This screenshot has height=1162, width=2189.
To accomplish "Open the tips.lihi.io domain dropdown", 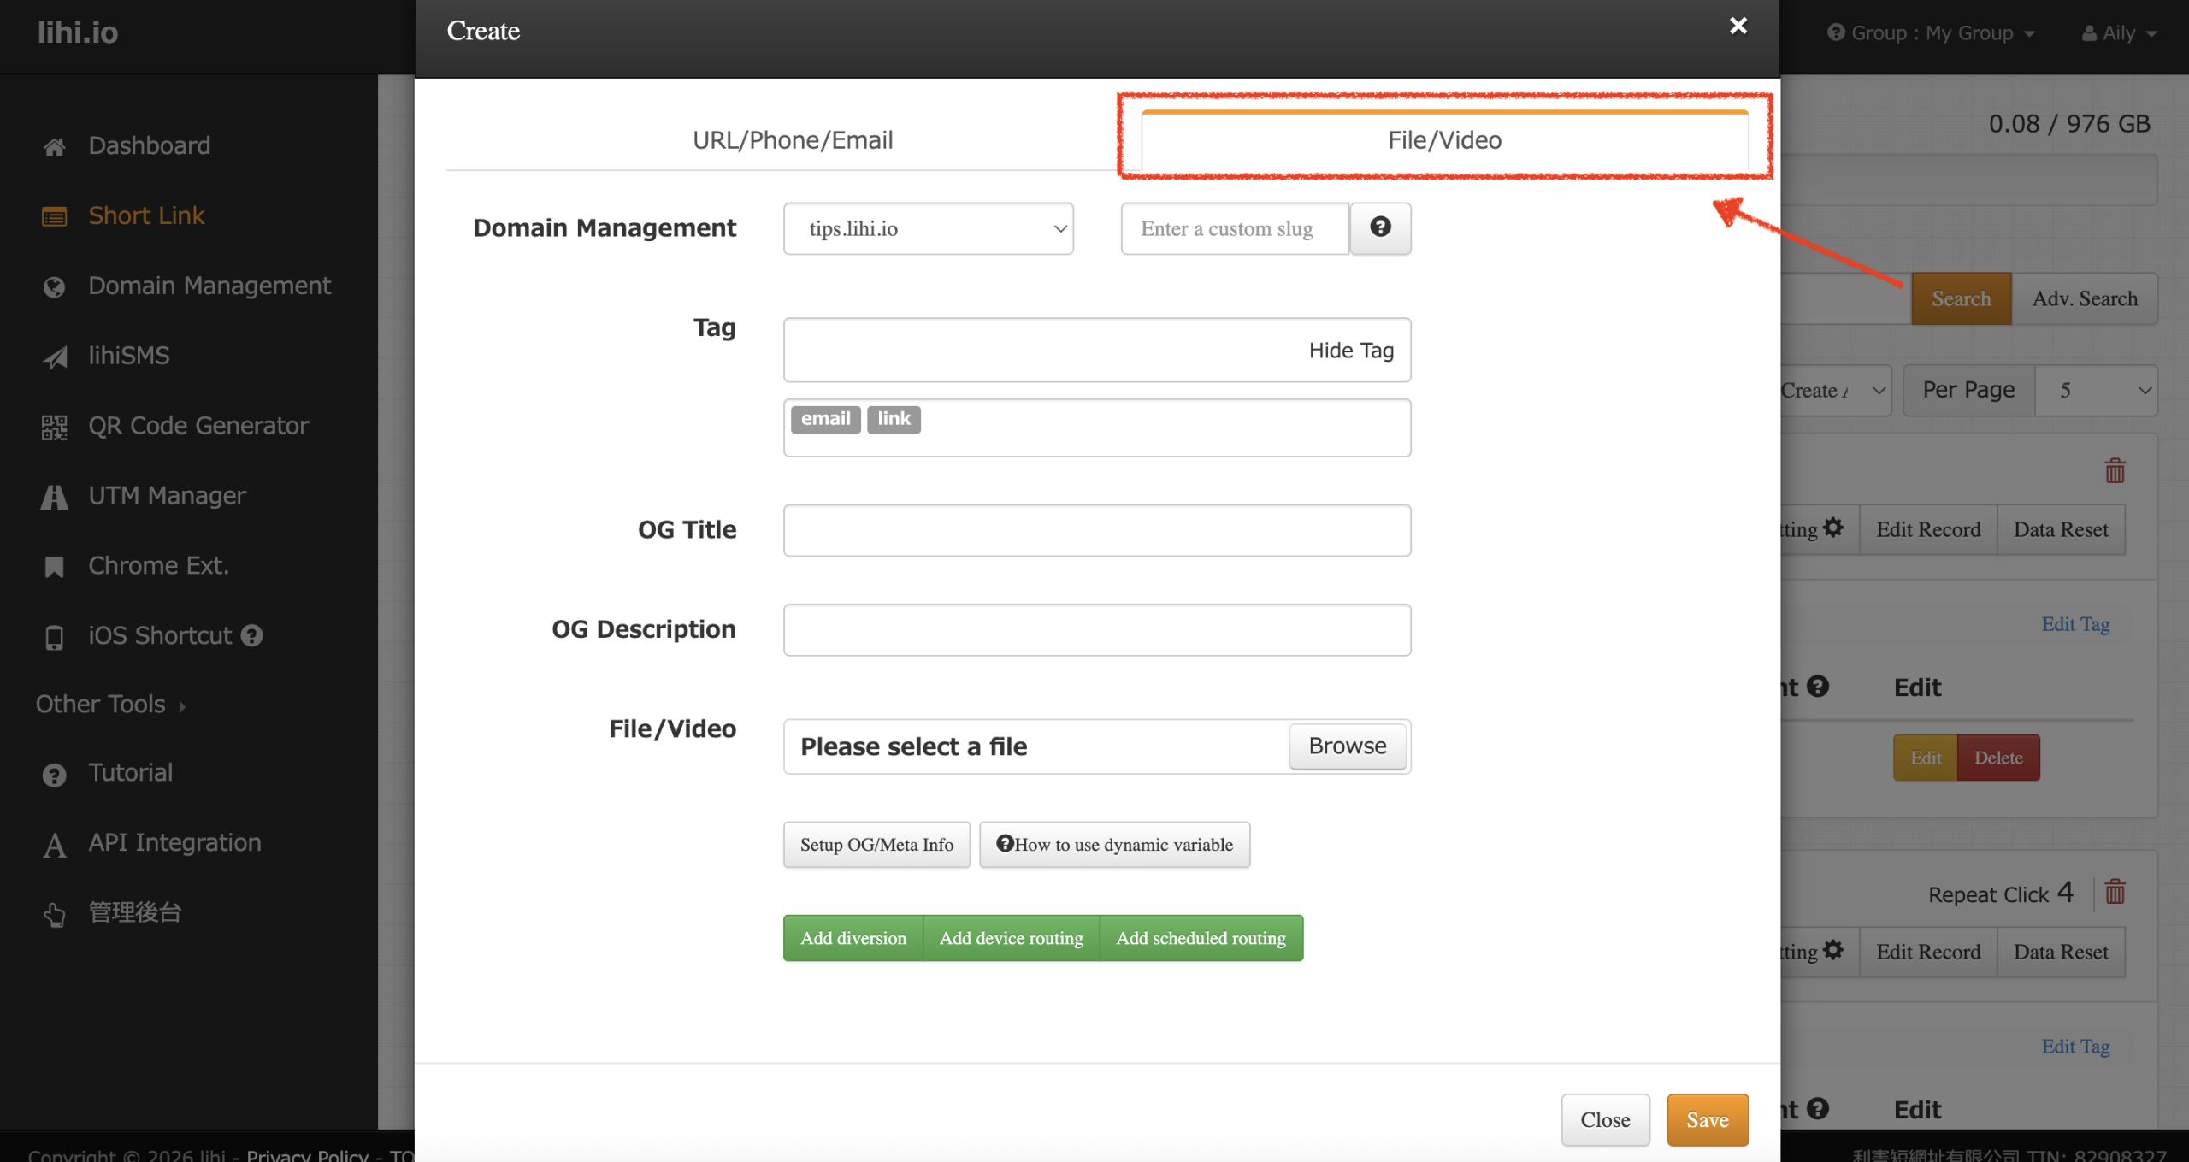I will click(928, 228).
